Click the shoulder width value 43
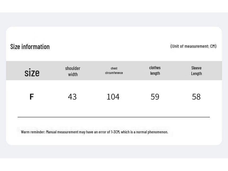Screen dimensions: 228x171 pyautogui.click(x=72, y=97)
